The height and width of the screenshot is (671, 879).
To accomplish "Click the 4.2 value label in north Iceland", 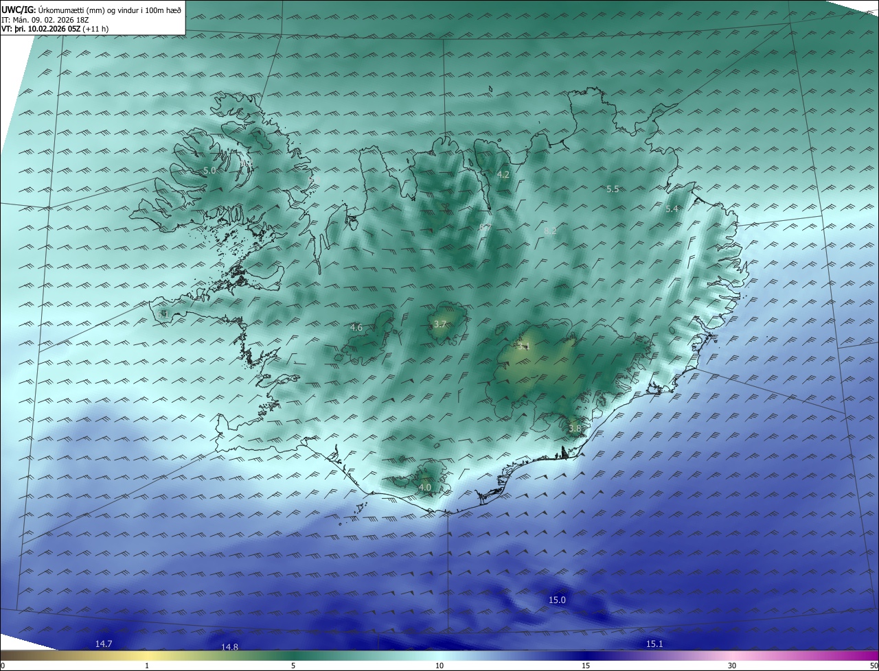I will coord(503,175).
